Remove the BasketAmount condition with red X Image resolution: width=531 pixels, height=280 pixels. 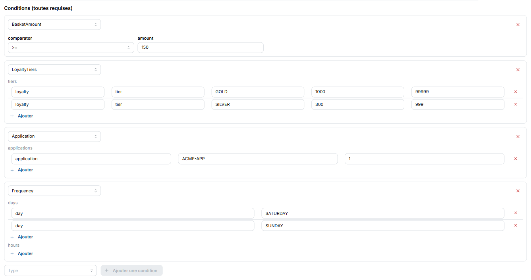point(517,25)
